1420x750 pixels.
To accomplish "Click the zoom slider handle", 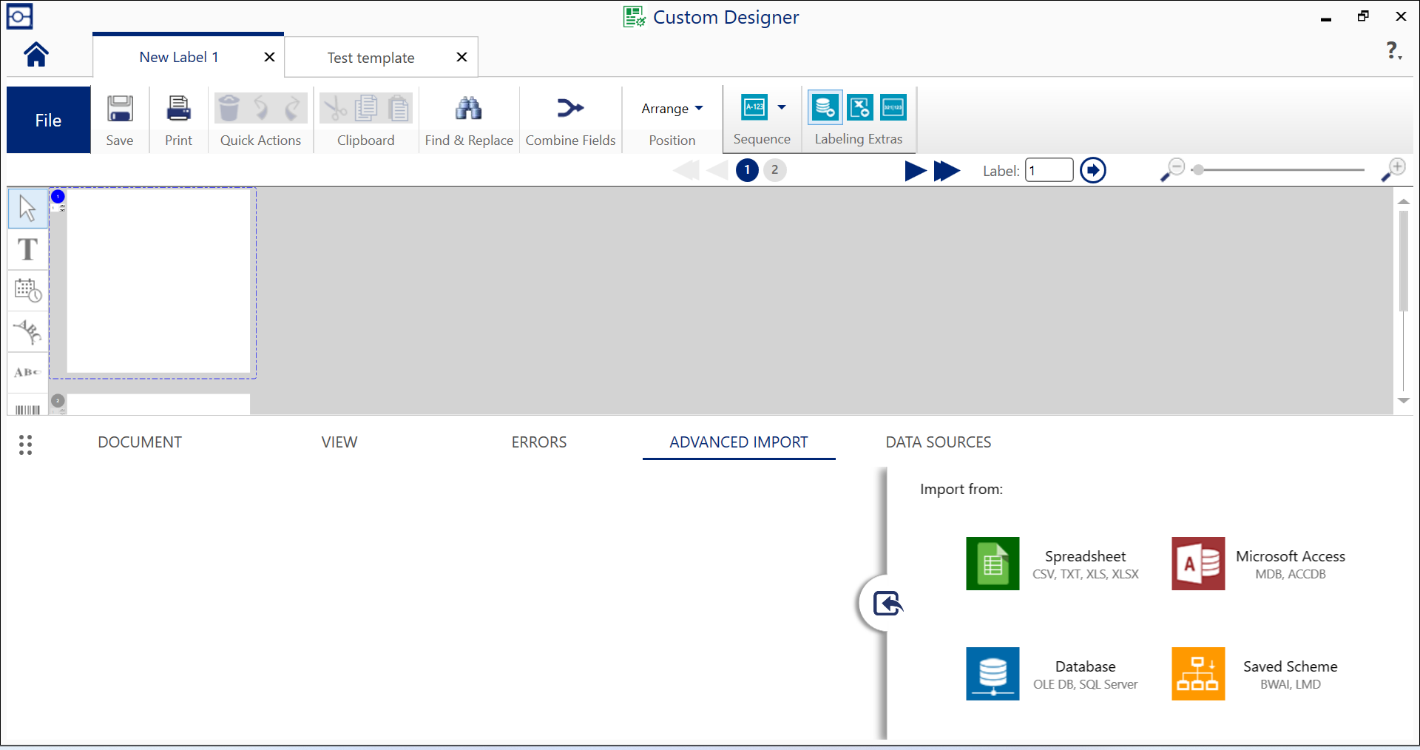I will 1198,170.
